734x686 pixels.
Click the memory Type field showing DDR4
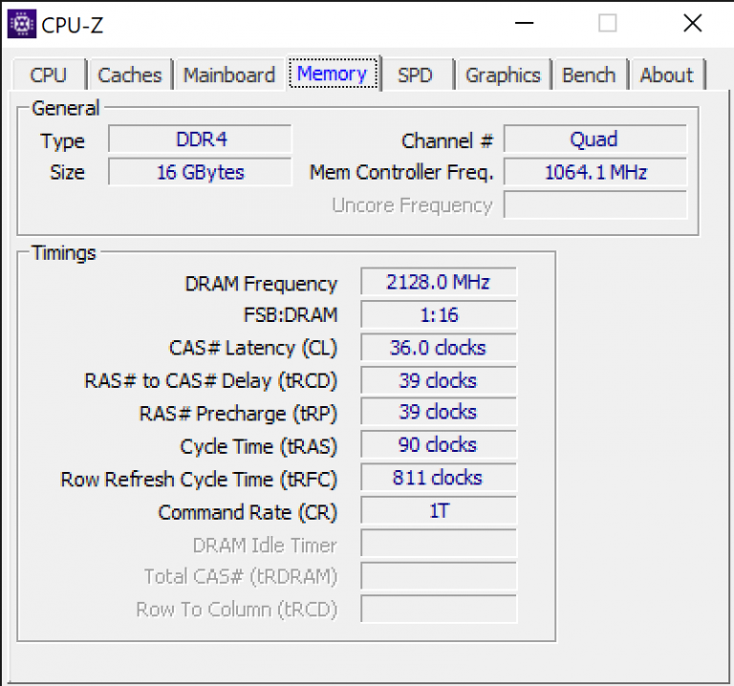(x=200, y=139)
